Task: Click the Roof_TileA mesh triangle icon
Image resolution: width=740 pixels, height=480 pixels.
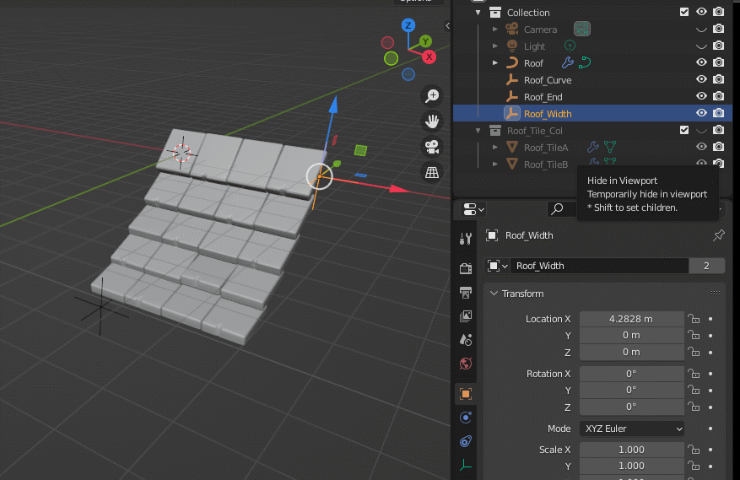Action: pyautogui.click(x=512, y=148)
